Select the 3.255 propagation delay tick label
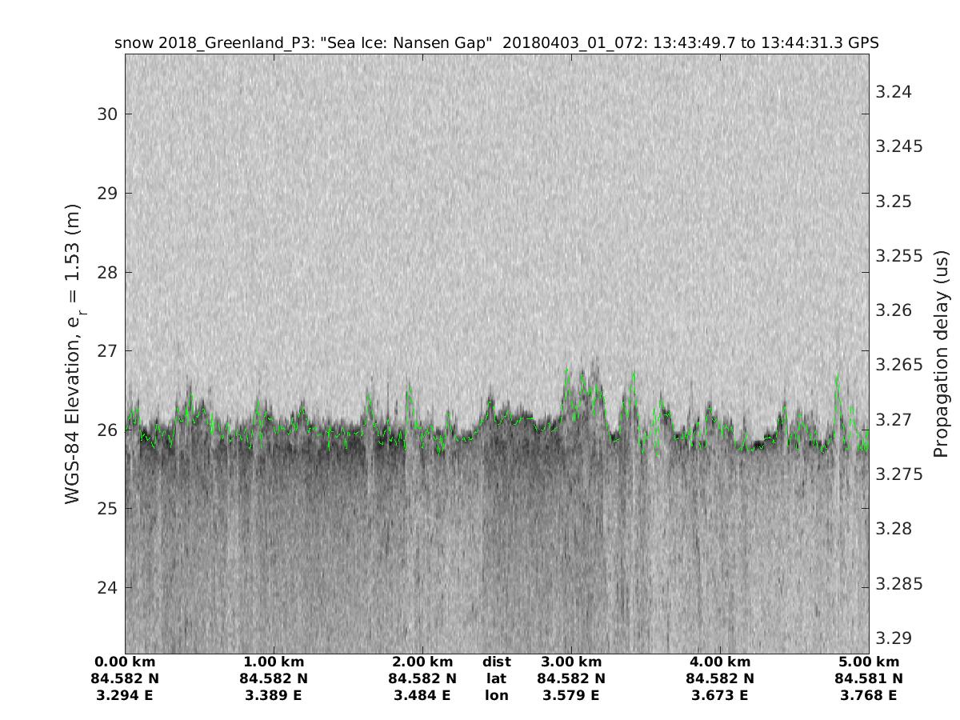The width and height of the screenshot is (960, 720). tap(899, 256)
